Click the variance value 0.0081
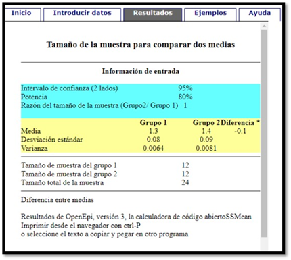Image resolution: width=291 pixels, height=260 pixels. point(206,148)
